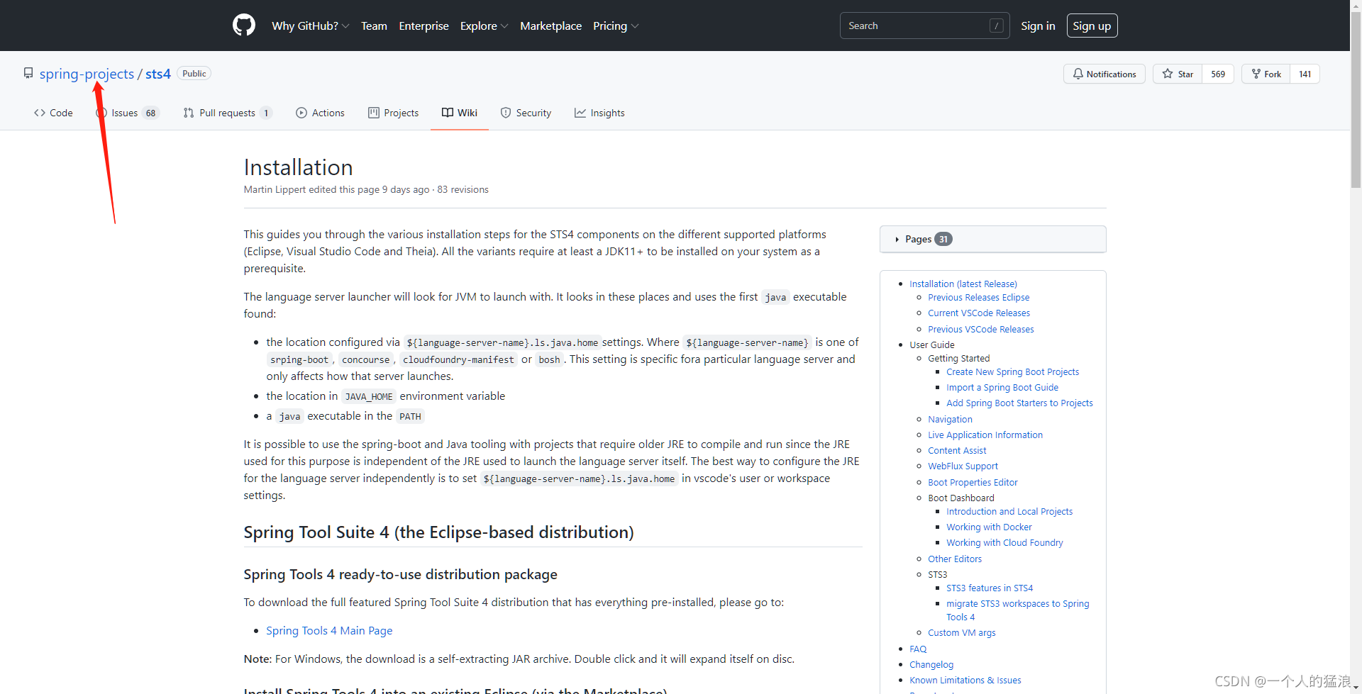This screenshot has width=1362, height=694.
Task: Click the slash shortcut icon in search
Action: point(996,26)
